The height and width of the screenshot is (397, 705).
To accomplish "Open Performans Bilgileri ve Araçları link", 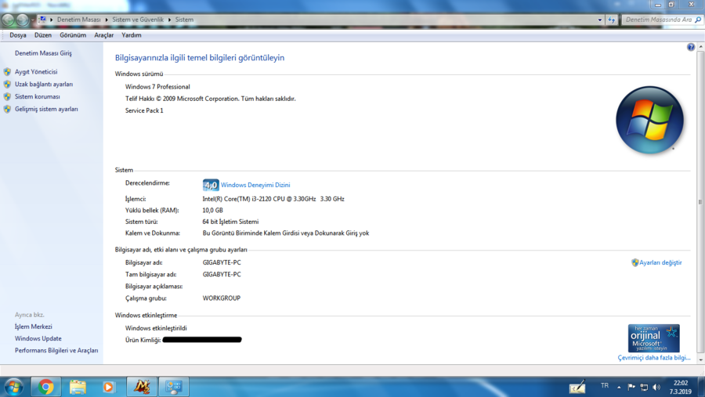I will (56, 351).
